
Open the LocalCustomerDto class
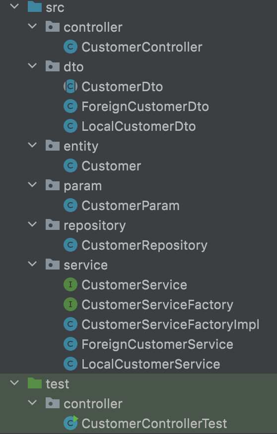(x=138, y=126)
